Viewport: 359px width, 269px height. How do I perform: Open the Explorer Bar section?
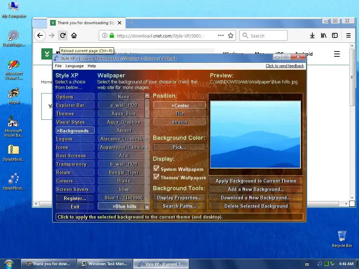75,105
